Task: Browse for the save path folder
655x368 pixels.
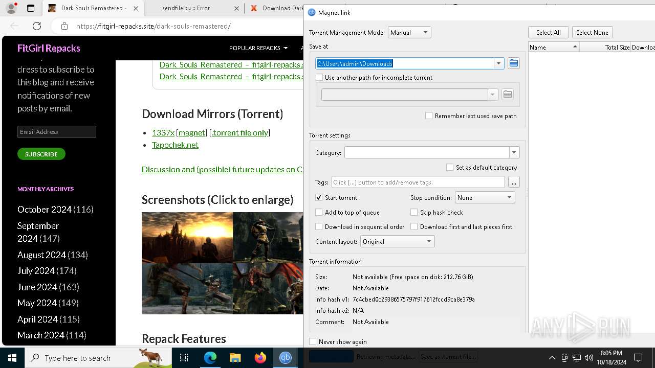Action: click(513, 63)
